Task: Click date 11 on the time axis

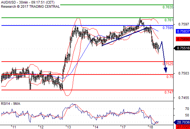Action: 14,127
